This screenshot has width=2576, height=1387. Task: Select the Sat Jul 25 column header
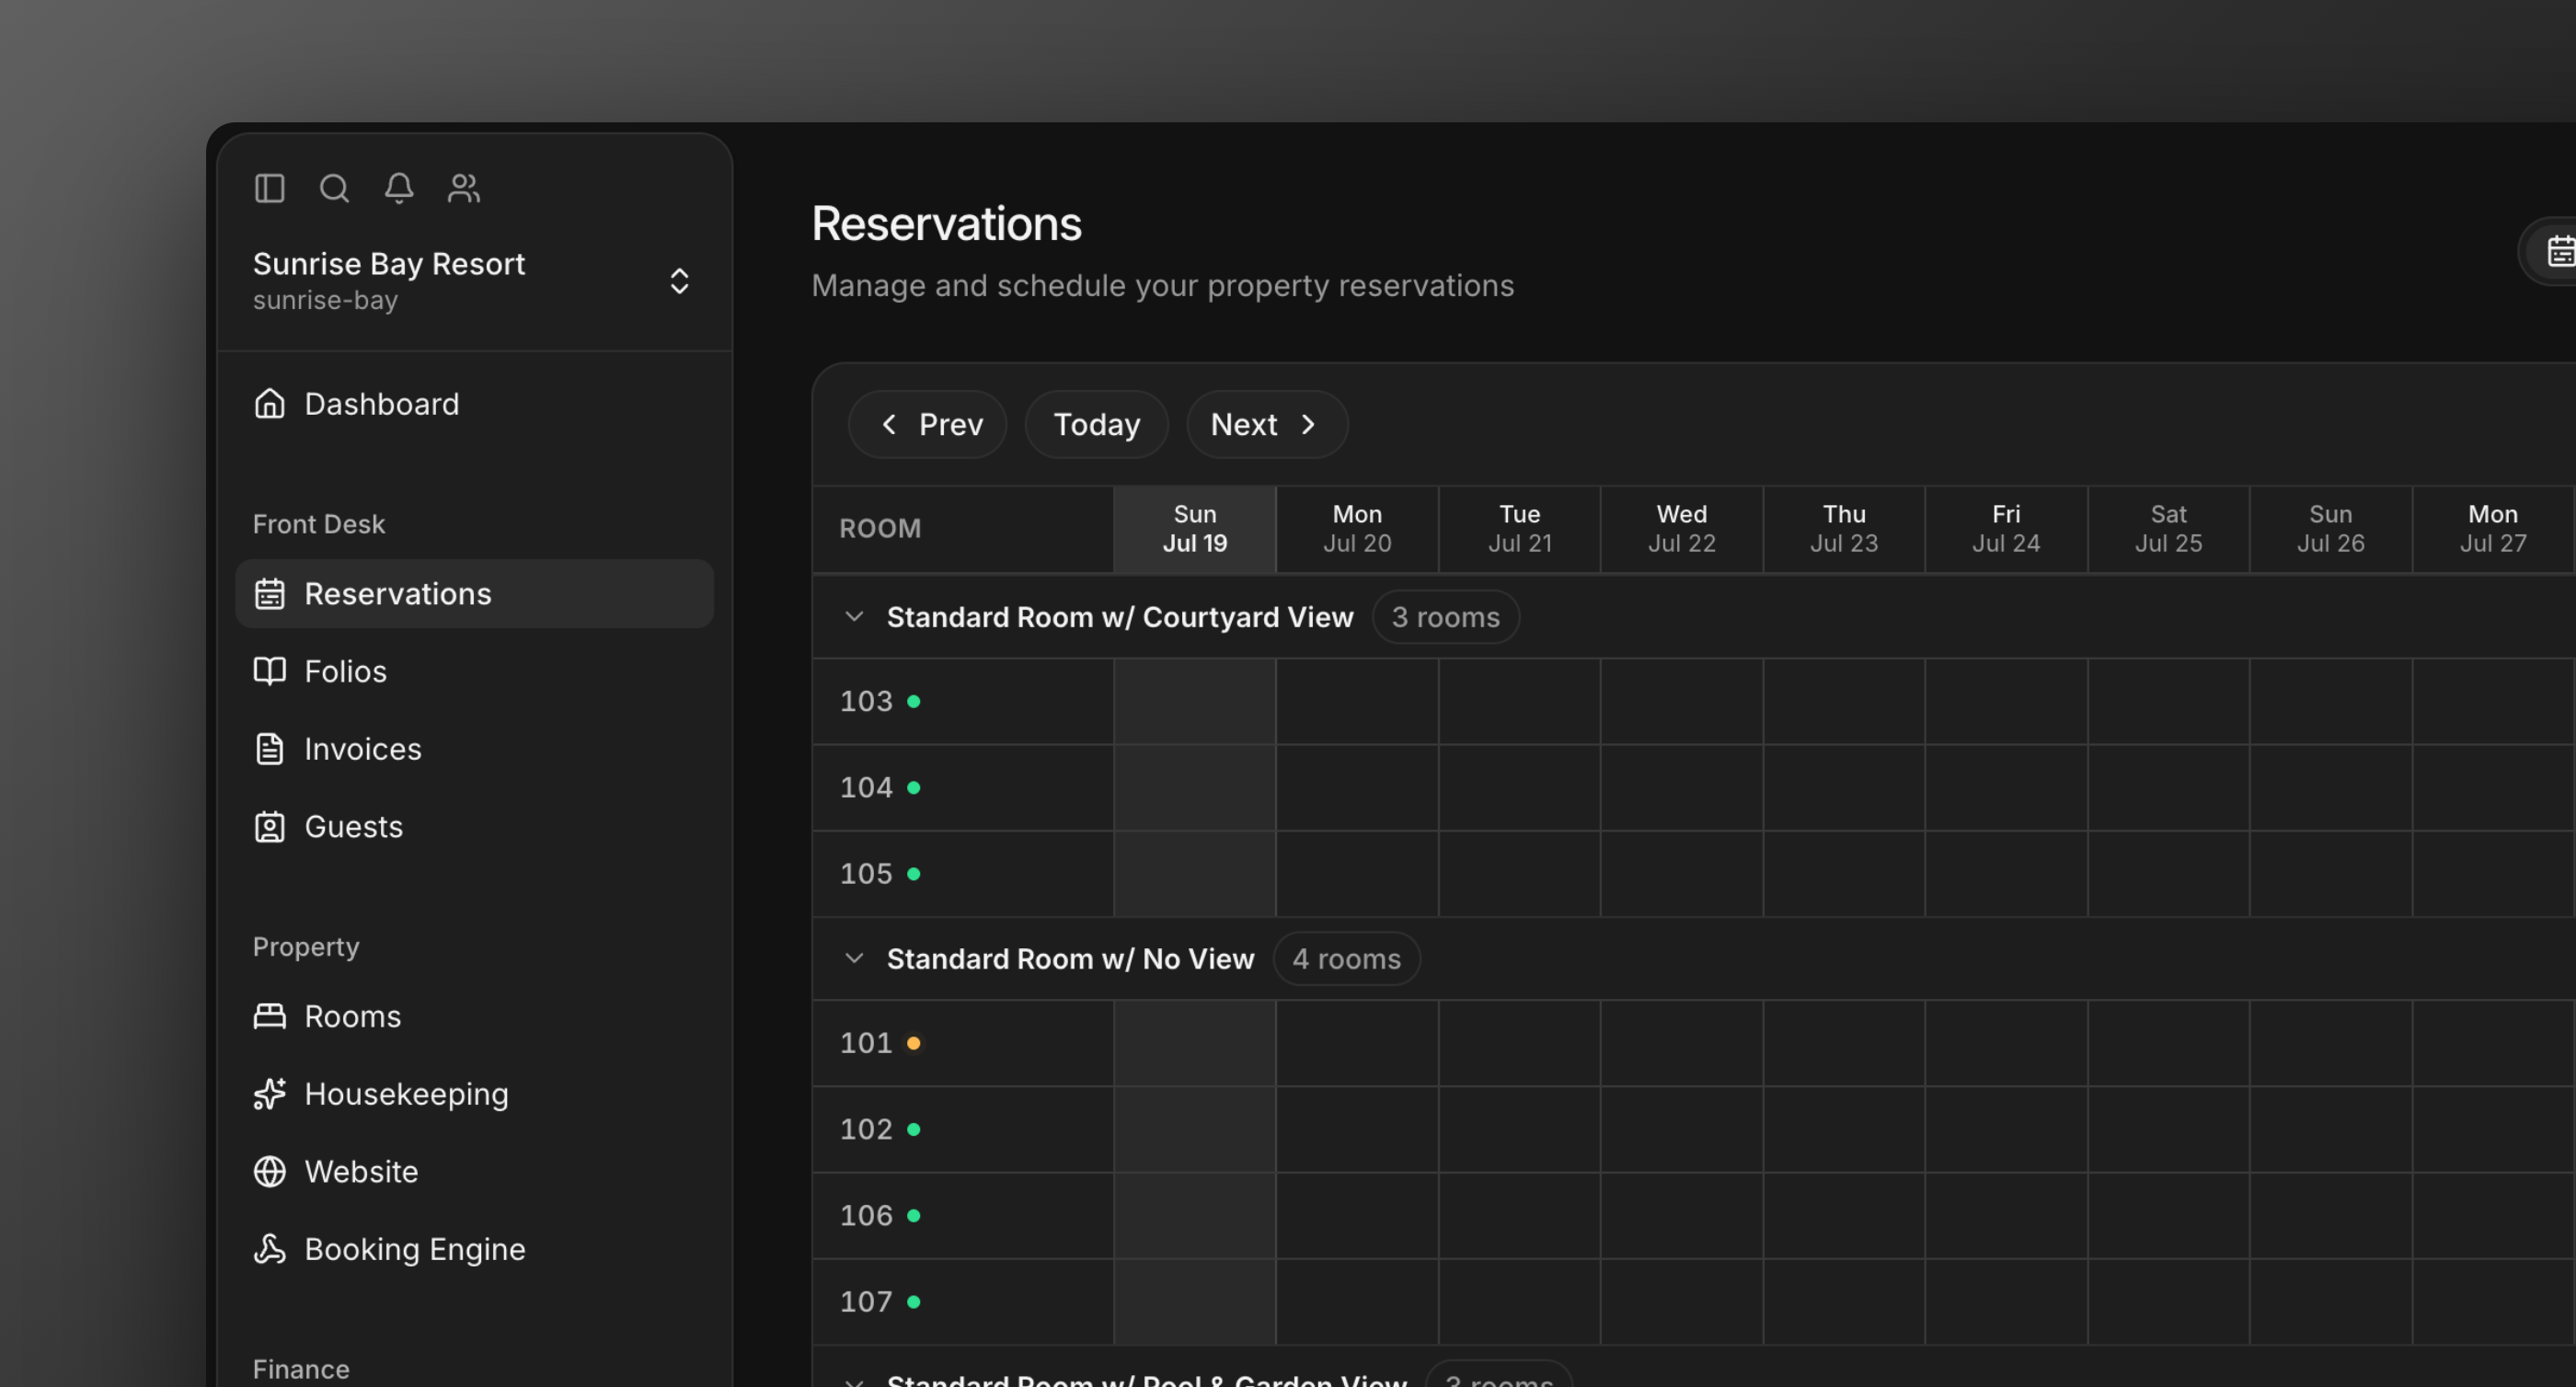point(2168,529)
